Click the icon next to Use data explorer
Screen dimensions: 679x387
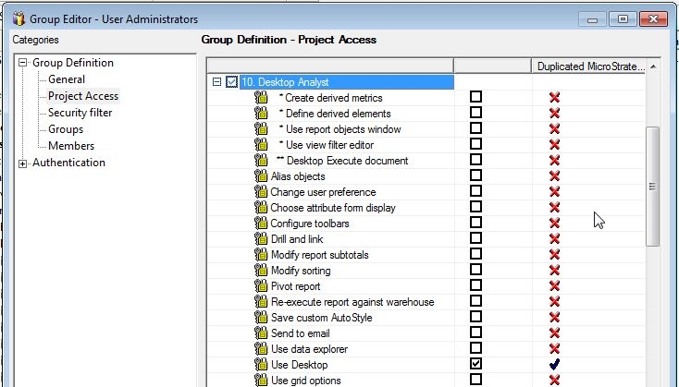coord(261,349)
